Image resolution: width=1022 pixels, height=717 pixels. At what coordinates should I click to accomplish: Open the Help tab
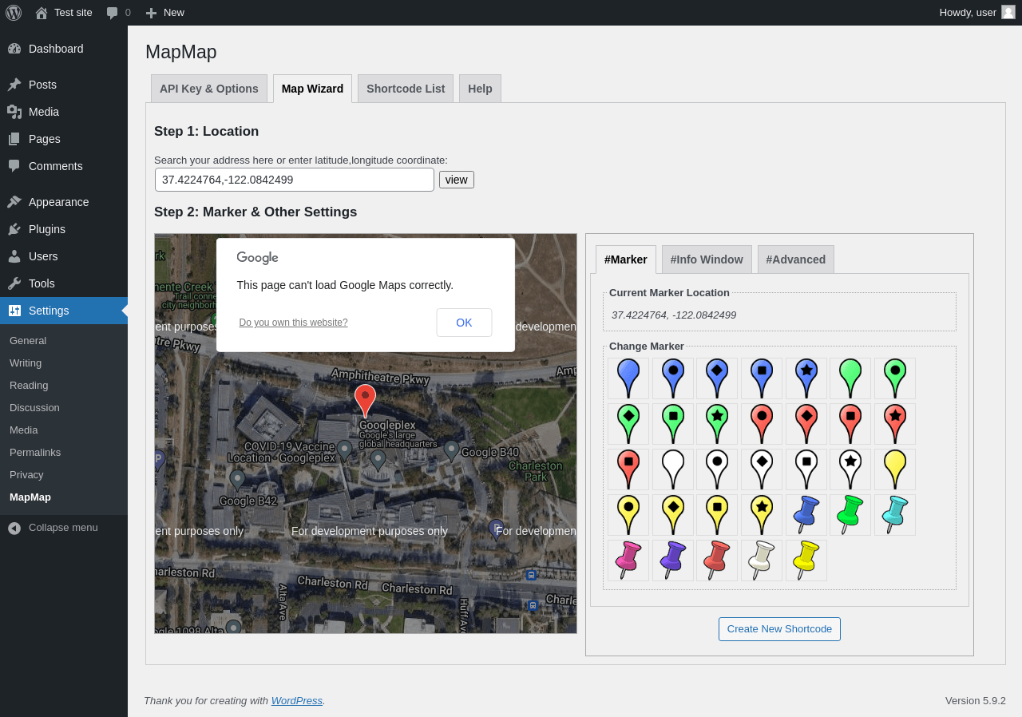[480, 89]
